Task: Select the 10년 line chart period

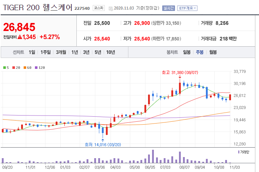Action: pyautogui.click(x=111, y=52)
